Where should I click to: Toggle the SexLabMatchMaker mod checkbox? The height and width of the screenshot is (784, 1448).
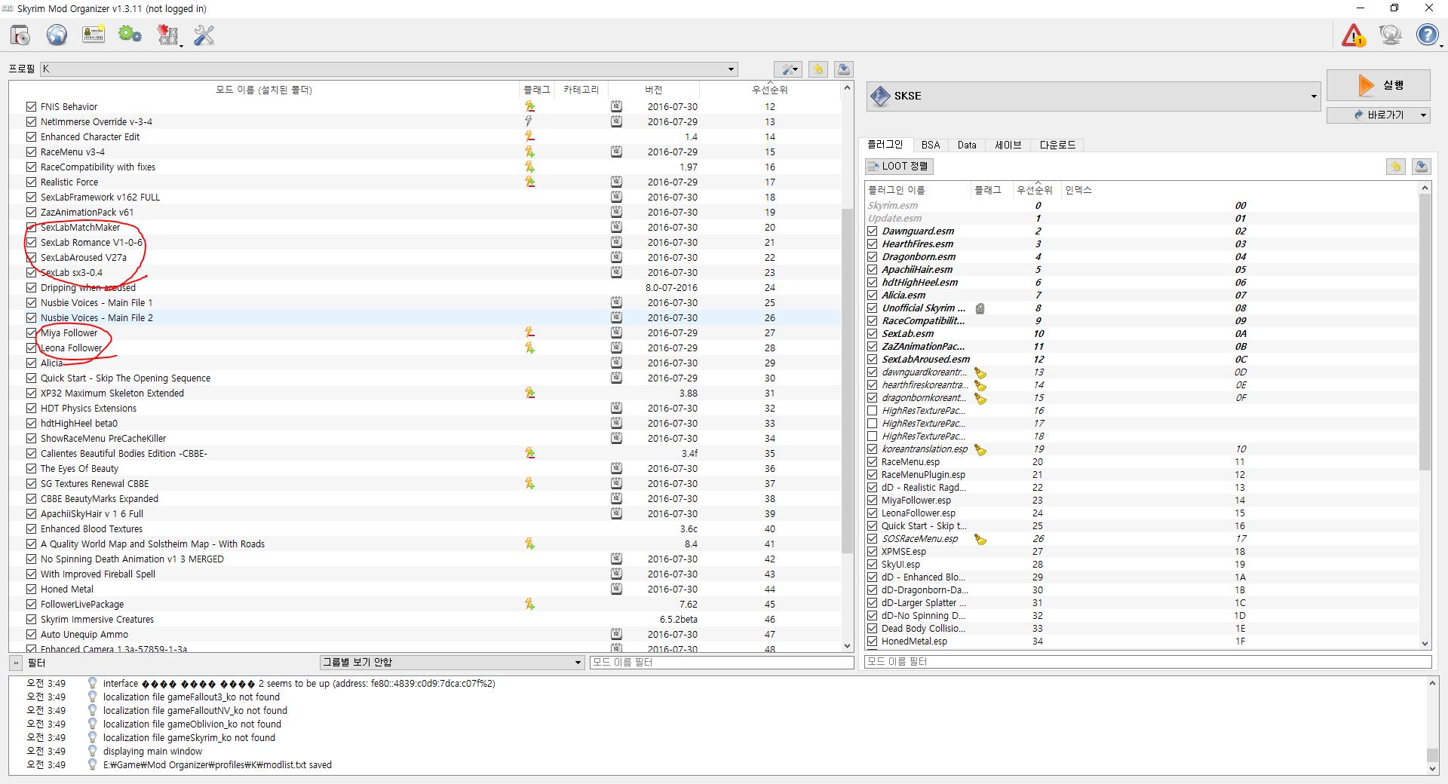(31, 227)
